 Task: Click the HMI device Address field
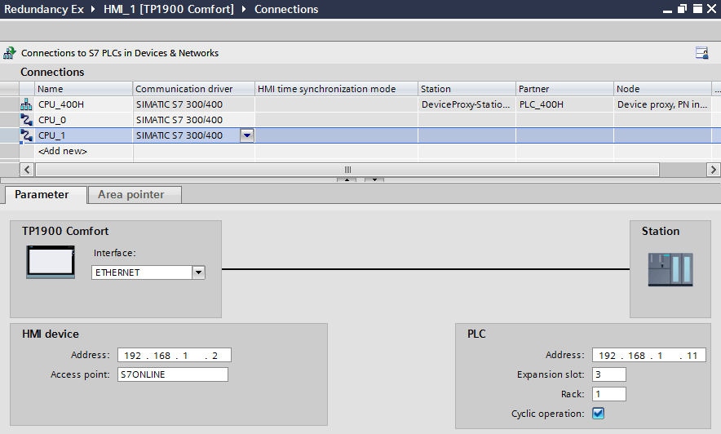[175, 356]
